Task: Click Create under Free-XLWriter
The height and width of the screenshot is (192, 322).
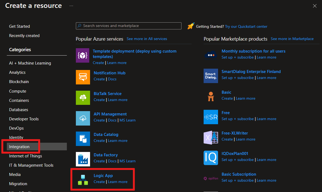Action: coord(227,139)
